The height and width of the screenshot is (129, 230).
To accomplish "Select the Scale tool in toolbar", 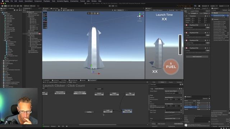I will [x=11, y=6].
